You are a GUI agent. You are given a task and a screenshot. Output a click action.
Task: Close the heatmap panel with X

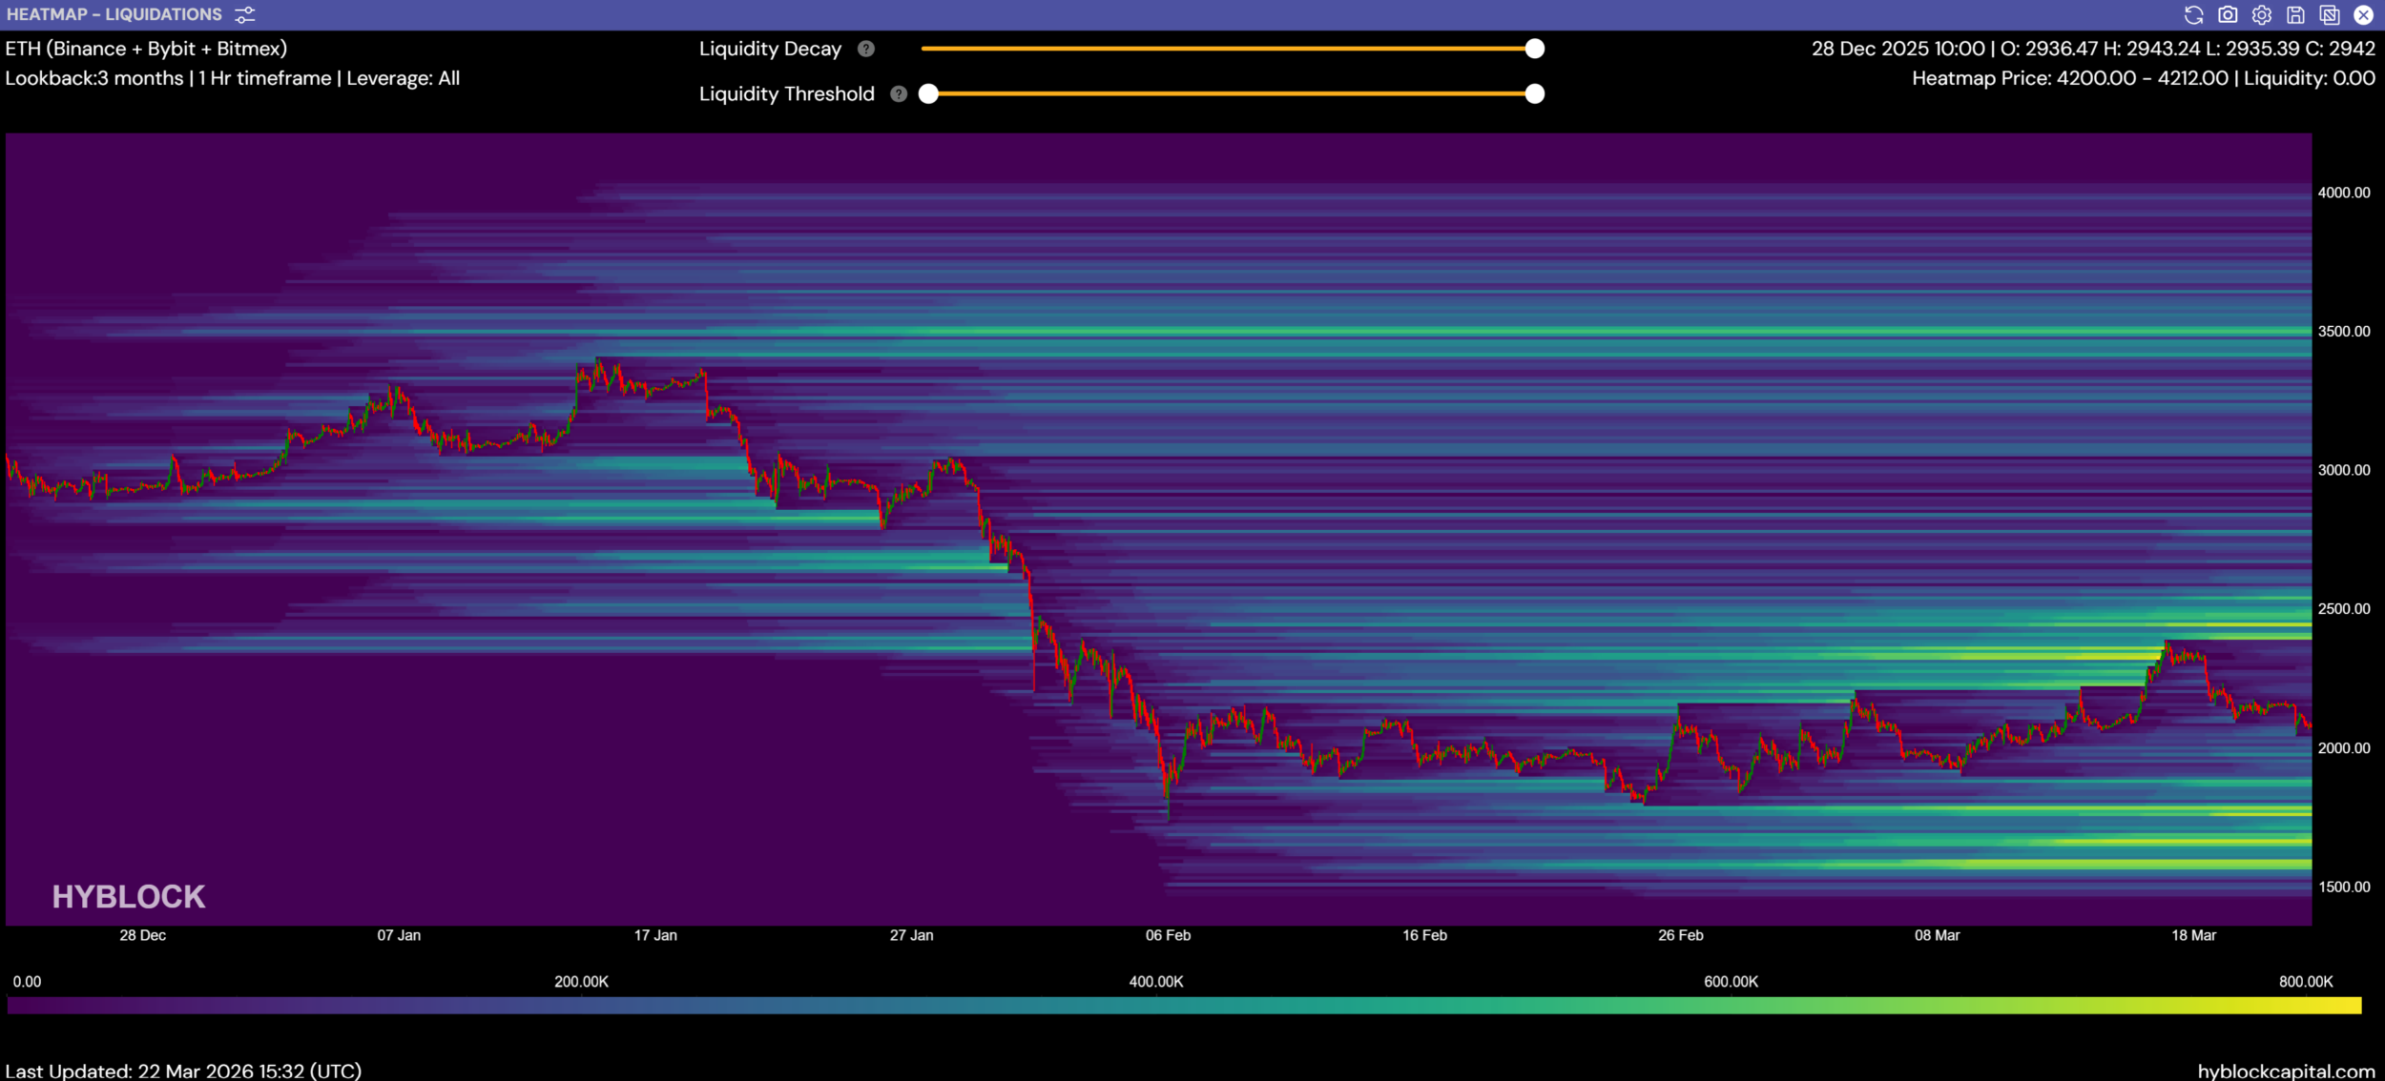coord(2363,14)
